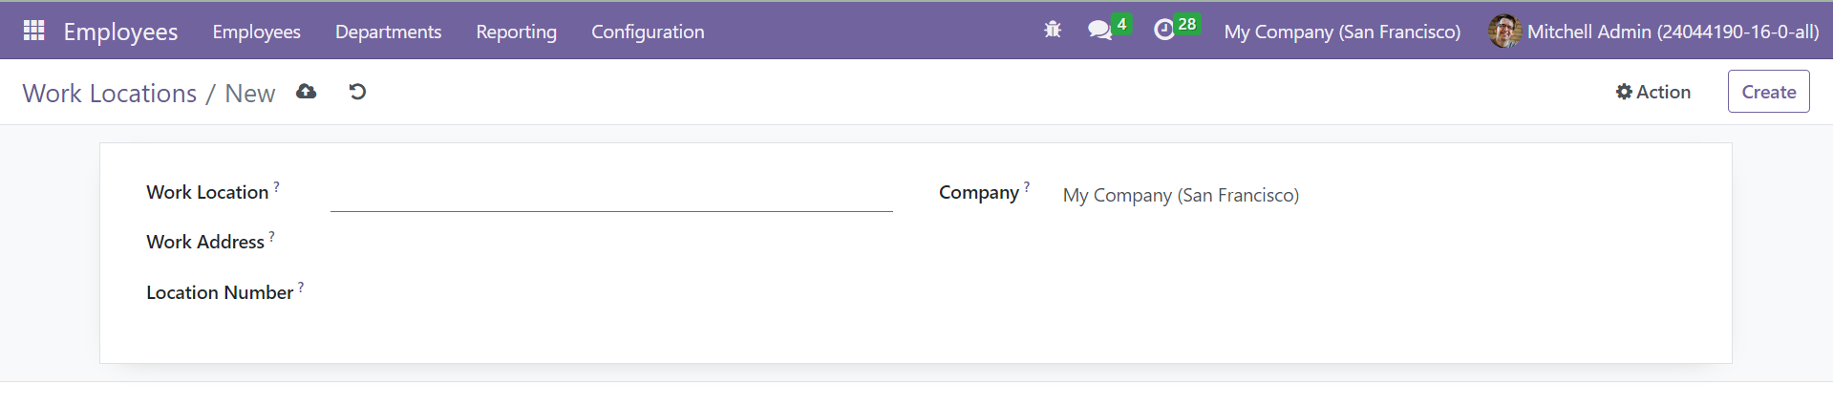Click Mitchell Admin avatar picture

click(x=1504, y=32)
